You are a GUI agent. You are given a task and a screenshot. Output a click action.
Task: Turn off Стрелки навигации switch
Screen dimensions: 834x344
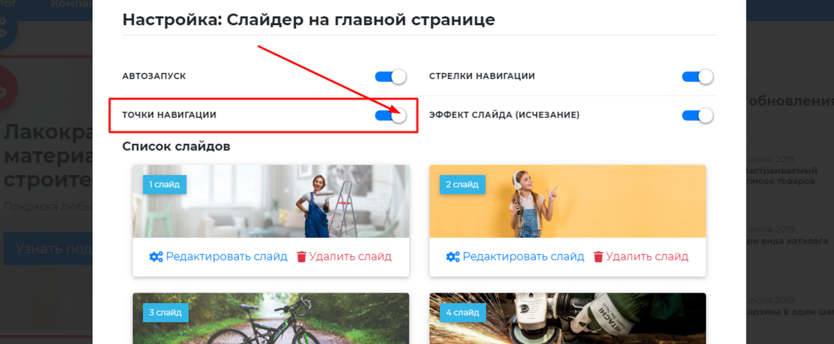point(698,76)
